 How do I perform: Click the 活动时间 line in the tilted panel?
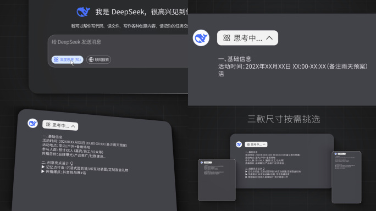click(85, 143)
